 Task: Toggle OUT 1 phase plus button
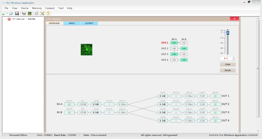pos(176,96)
